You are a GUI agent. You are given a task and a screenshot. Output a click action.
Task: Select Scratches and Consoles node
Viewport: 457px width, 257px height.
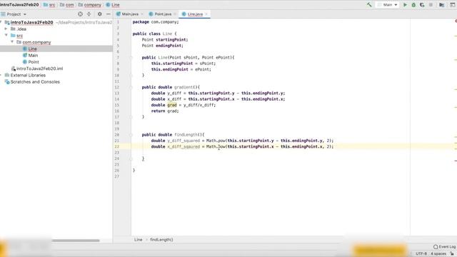click(x=35, y=82)
